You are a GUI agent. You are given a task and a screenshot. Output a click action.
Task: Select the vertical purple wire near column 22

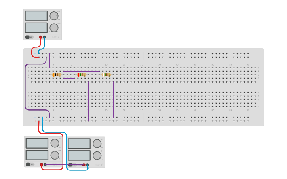click(x=113, y=99)
